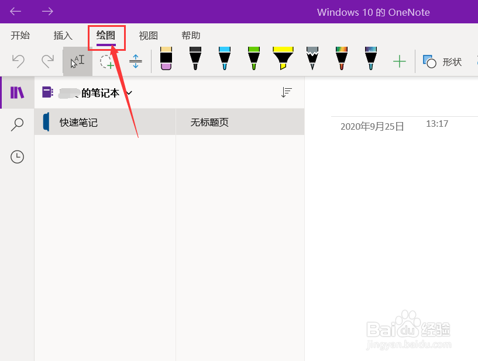This screenshot has height=361, width=478.
Task: Add a new pen with the plus
Action: click(x=400, y=61)
